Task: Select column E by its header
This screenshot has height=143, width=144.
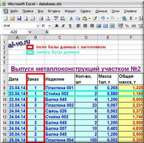Action: click(x=108, y=37)
